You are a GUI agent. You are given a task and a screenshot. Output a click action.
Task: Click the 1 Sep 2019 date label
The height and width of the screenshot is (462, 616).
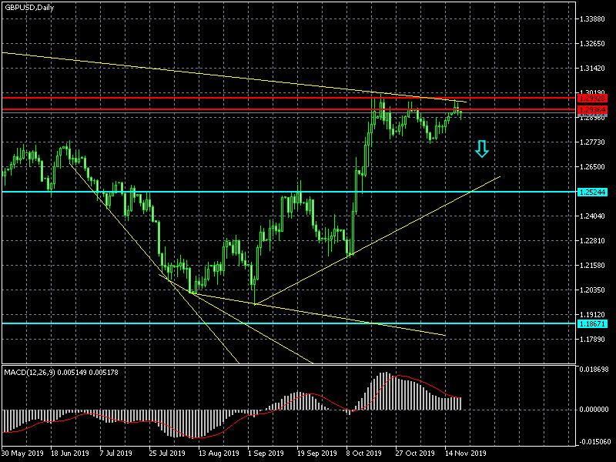(x=266, y=453)
